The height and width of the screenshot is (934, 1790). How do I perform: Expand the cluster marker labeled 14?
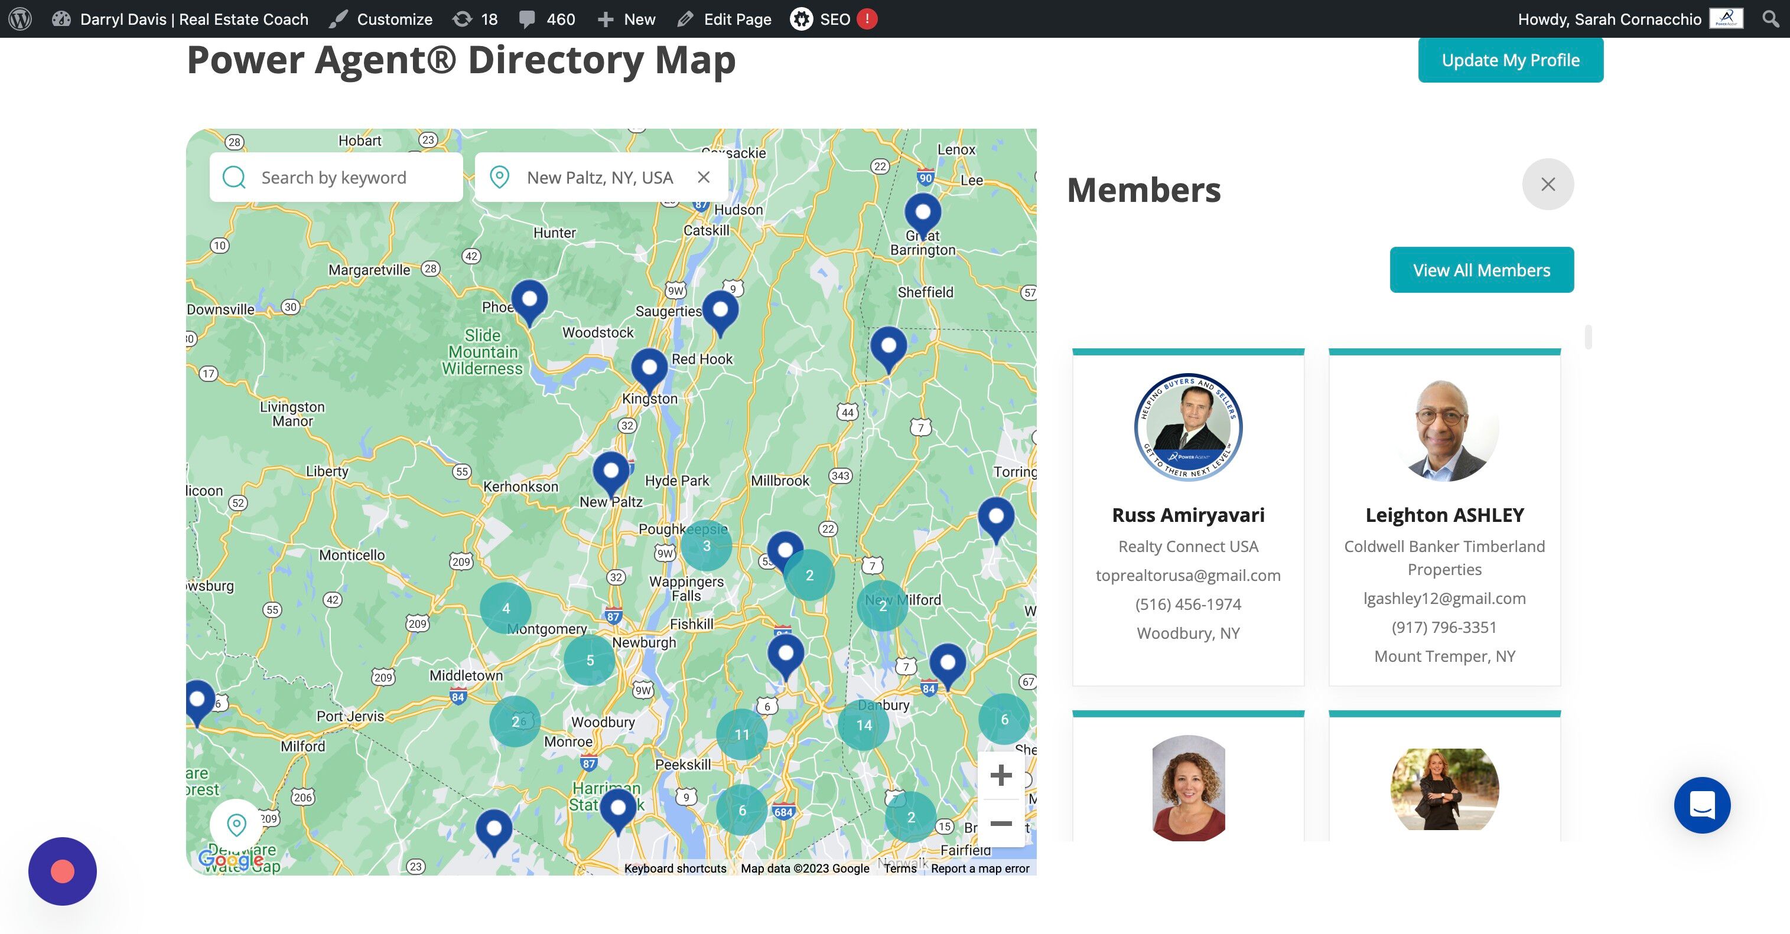(864, 725)
